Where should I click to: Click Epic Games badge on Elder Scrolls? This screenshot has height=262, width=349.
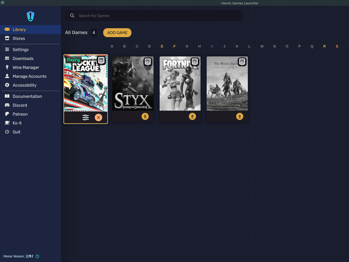click(x=242, y=62)
